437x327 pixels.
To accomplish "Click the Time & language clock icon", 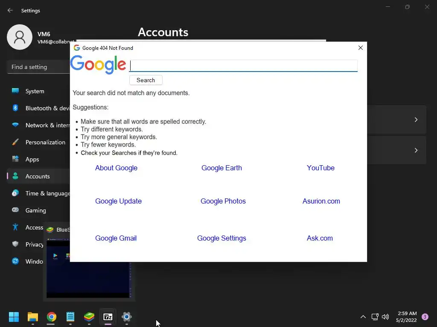I will [x=15, y=193].
